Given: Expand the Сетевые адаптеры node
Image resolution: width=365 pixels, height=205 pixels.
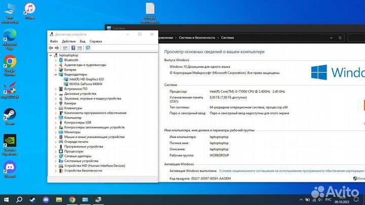Looking at the screenshot, I should click(x=56, y=156).
